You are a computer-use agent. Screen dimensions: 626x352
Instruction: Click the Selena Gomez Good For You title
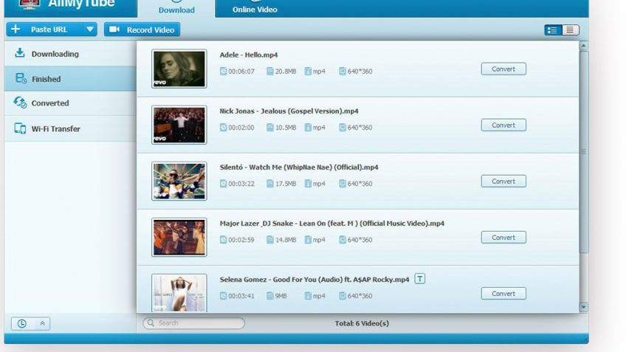click(x=314, y=280)
